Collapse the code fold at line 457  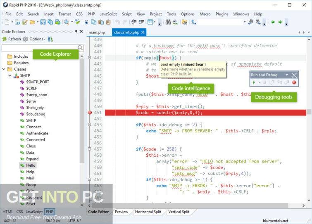[x=89, y=149]
